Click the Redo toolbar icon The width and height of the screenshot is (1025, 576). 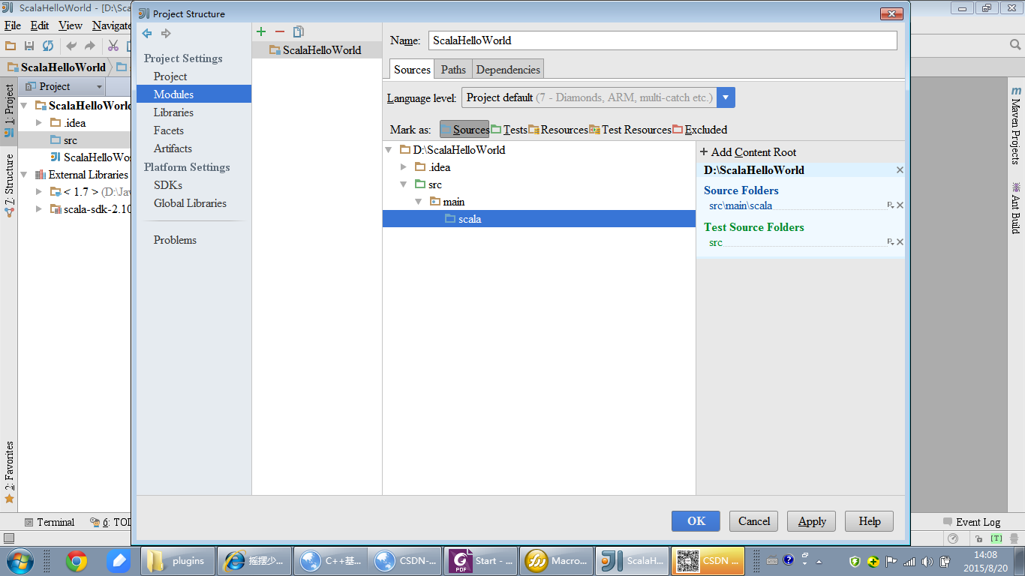90,46
